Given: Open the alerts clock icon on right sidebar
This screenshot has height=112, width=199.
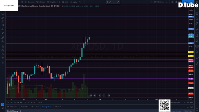Looking at the screenshot, I should pyautogui.click(x=197, y=19).
